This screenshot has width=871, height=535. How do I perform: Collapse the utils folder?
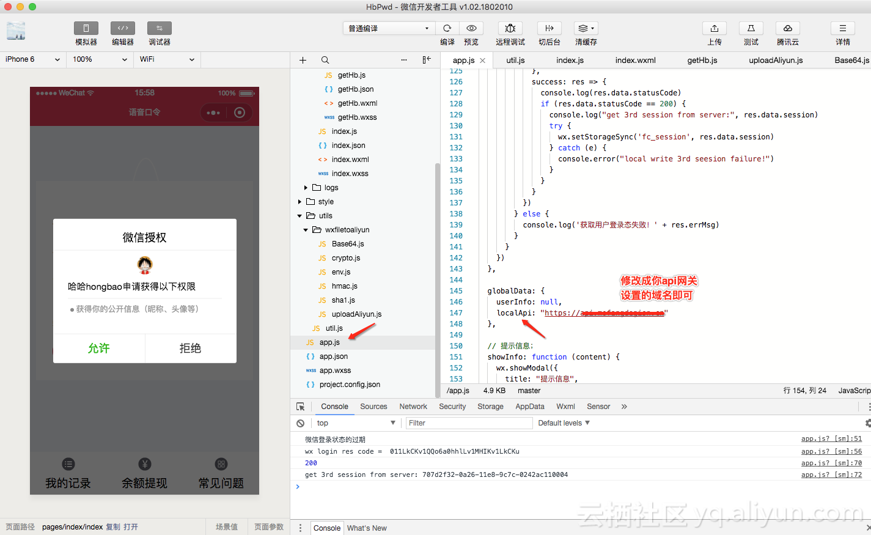click(x=300, y=216)
